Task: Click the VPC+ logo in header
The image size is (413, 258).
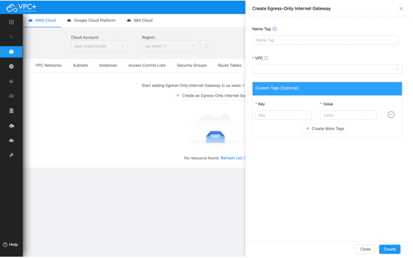Action: pyautogui.click(x=21, y=7)
